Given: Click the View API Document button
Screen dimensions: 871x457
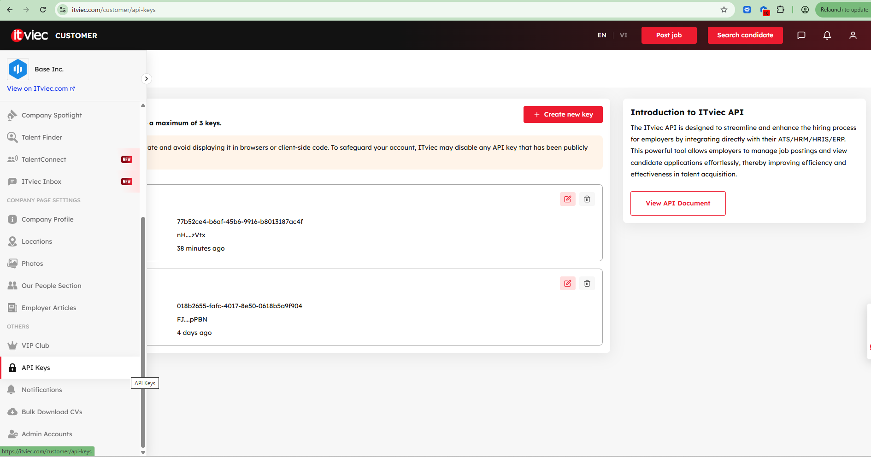Looking at the screenshot, I should click(x=678, y=203).
